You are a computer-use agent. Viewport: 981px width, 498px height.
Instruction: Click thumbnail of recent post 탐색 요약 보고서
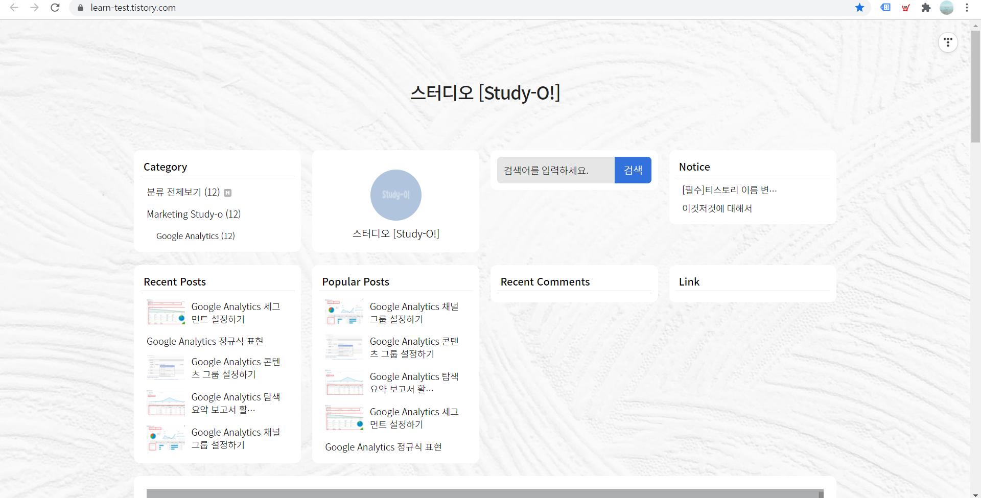(166, 403)
